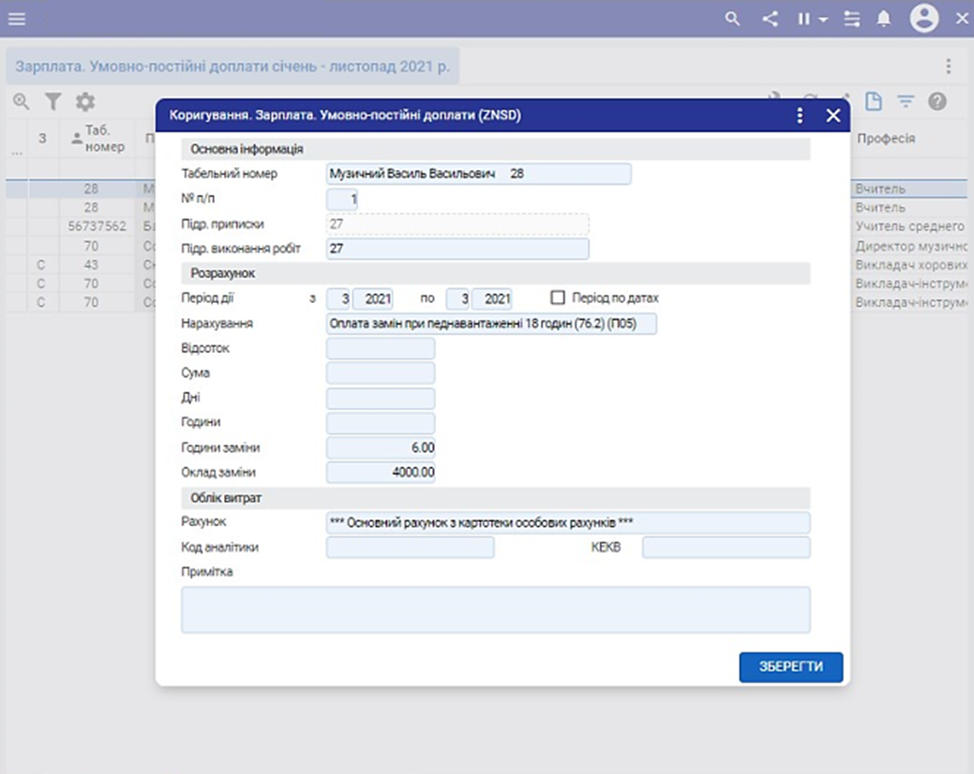Select the 'Зарплата. Умовно-постійні доплати' tab
This screenshot has width=974, height=774.
tap(232, 68)
